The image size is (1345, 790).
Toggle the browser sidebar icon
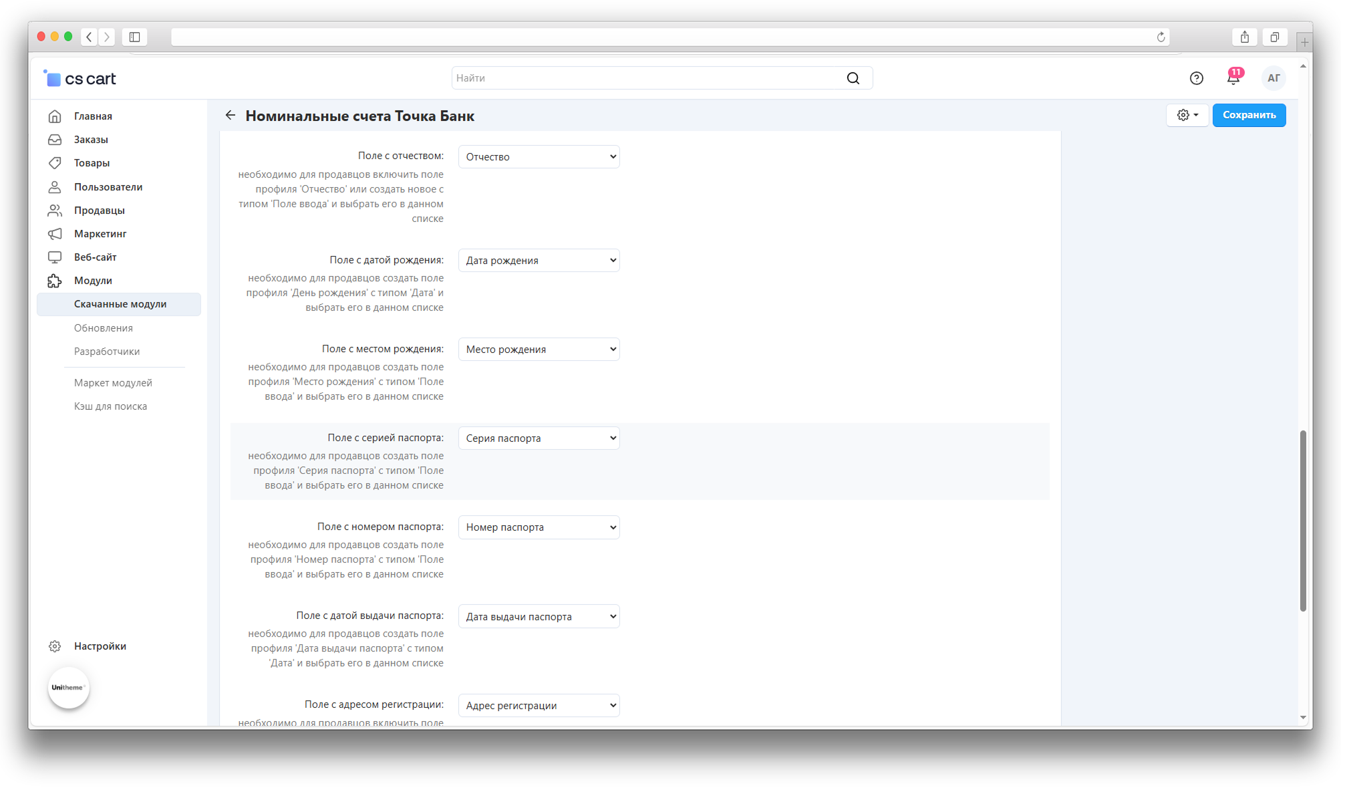pos(134,37)
